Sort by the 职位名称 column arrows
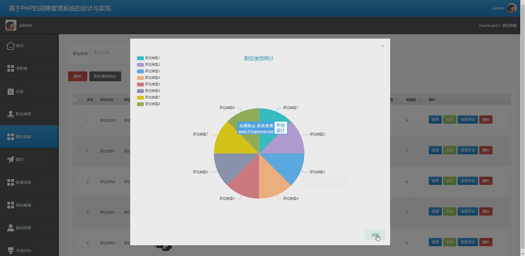Image resolution: width=525 pixels, height=256 pixels. tap(117, 100)
